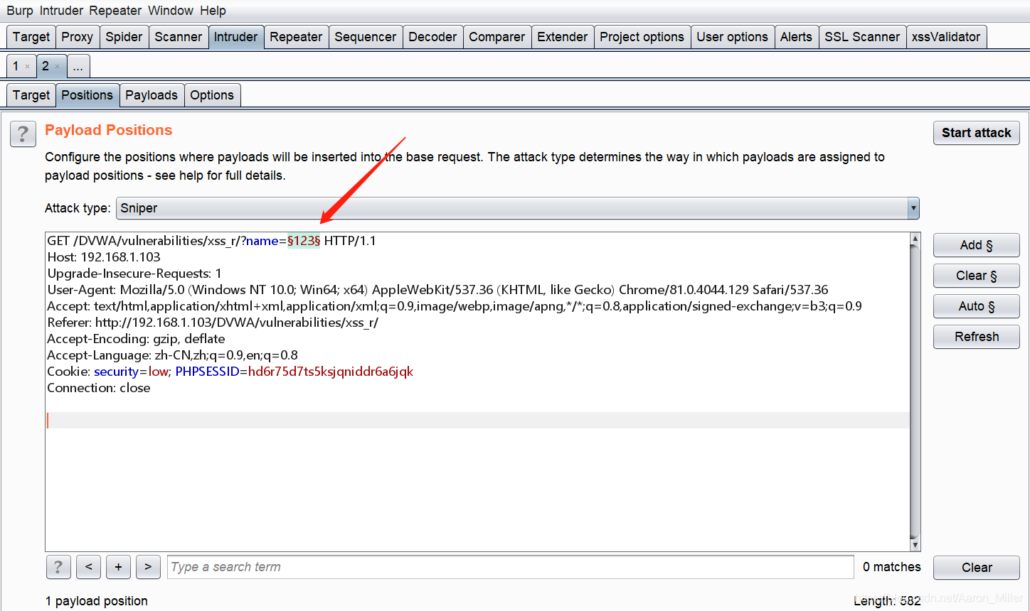
Task: Select Intruder attack tab 1
Action: click(16, 66)
